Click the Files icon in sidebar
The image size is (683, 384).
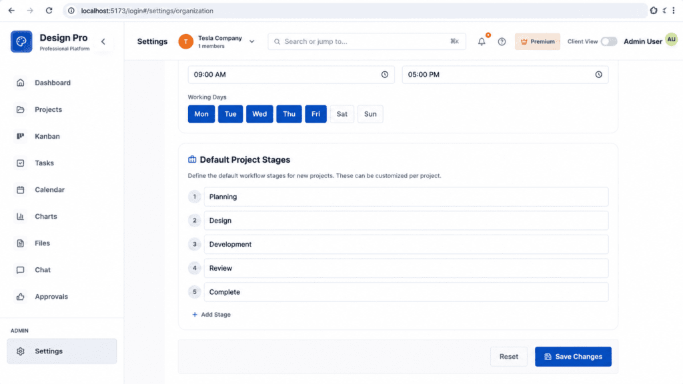[21, 243]
